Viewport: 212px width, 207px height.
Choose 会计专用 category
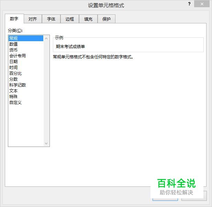coord(26,56)
